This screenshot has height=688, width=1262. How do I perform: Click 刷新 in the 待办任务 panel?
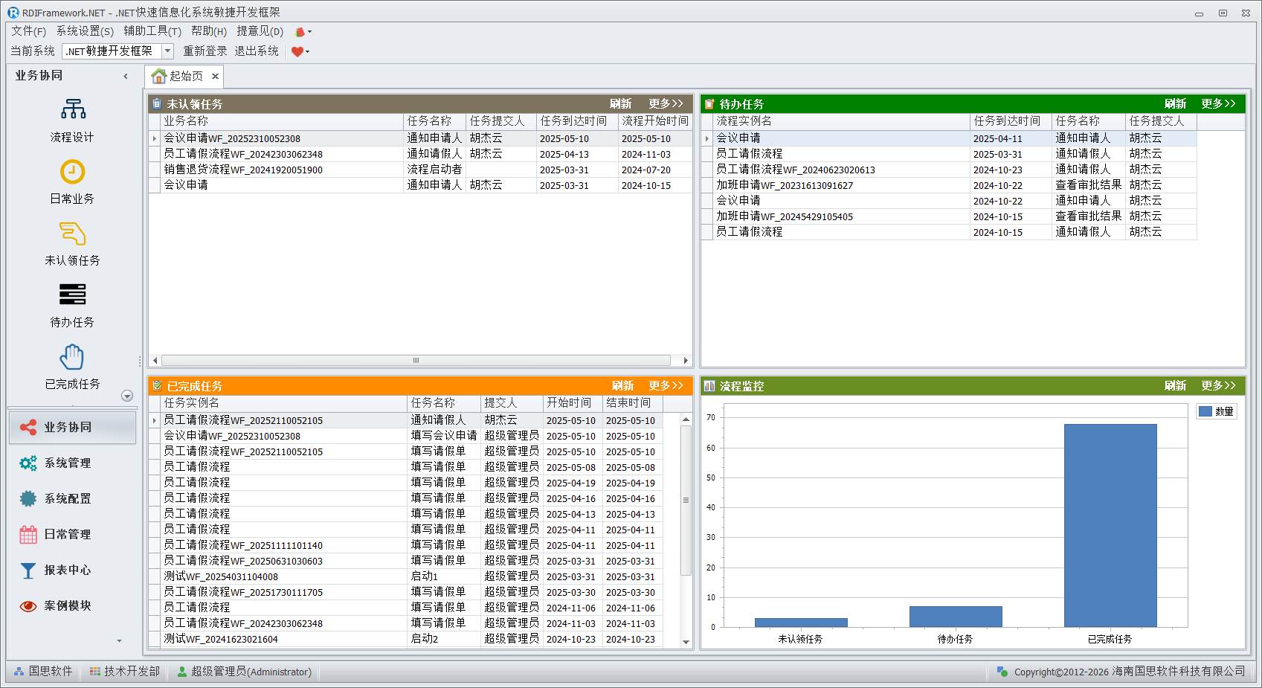coord(1175,104)
